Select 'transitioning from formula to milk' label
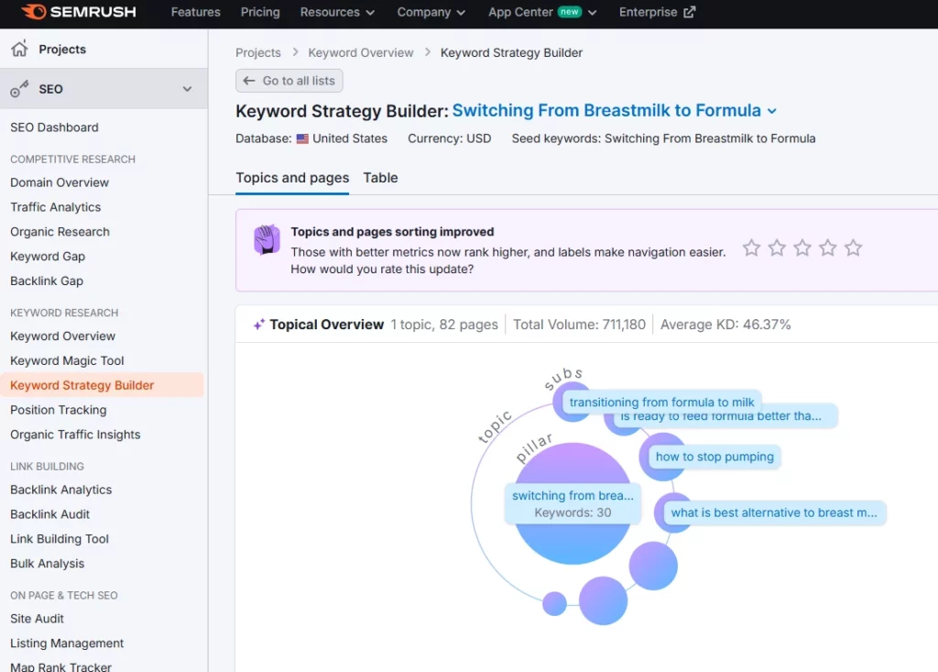 tap(661, 402)
